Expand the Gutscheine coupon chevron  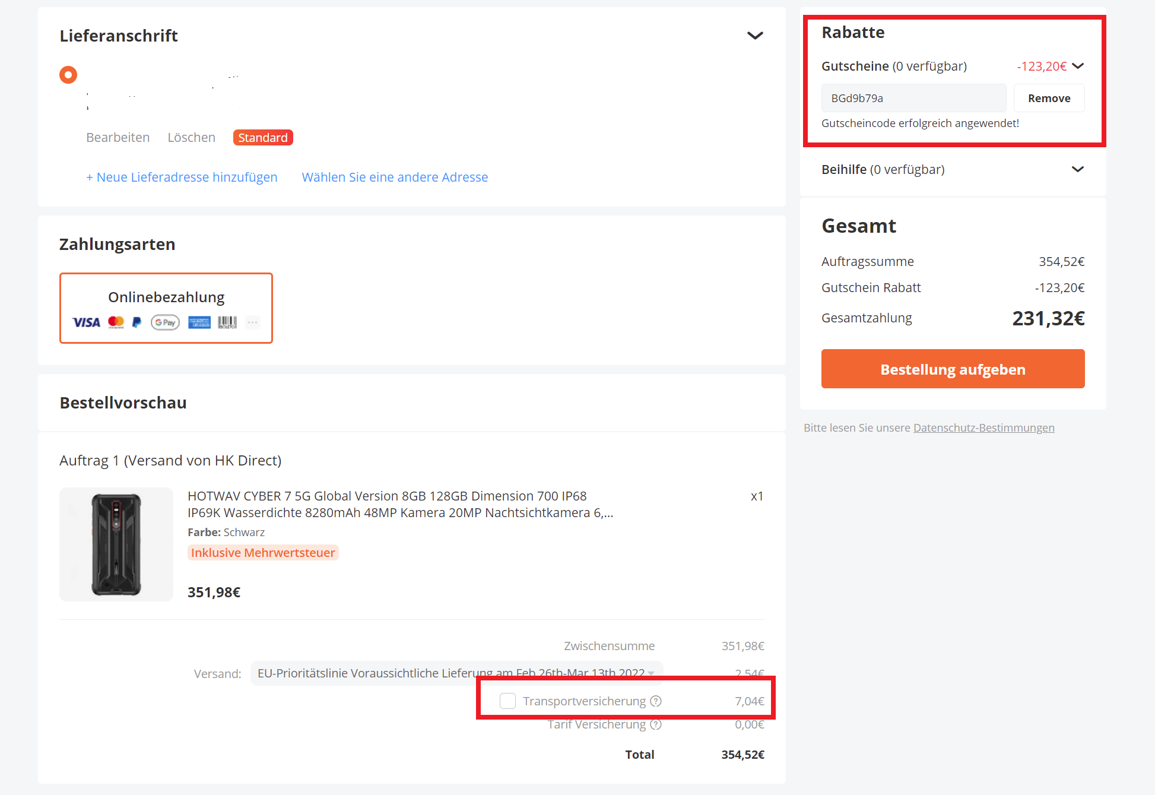1078,66
